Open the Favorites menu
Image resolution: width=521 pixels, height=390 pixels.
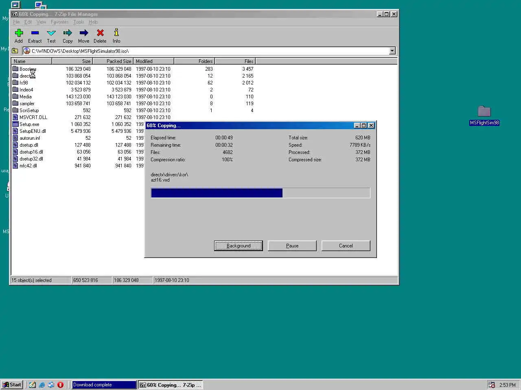(x=60, y=22)
